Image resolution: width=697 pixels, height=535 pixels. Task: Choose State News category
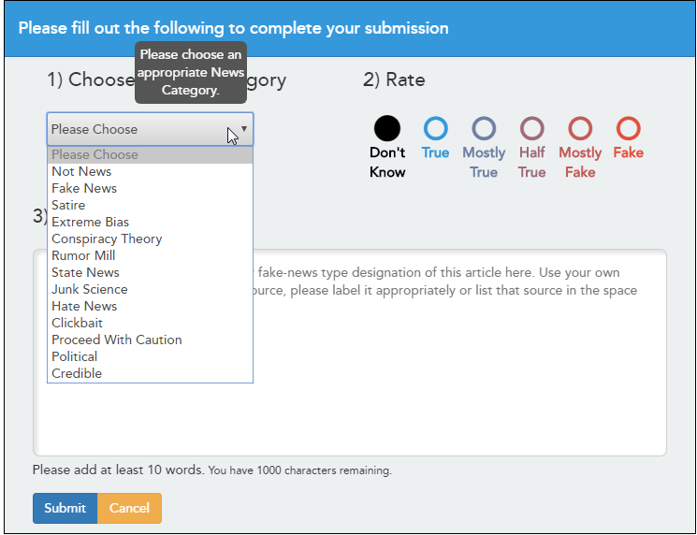tap(151, 272)
